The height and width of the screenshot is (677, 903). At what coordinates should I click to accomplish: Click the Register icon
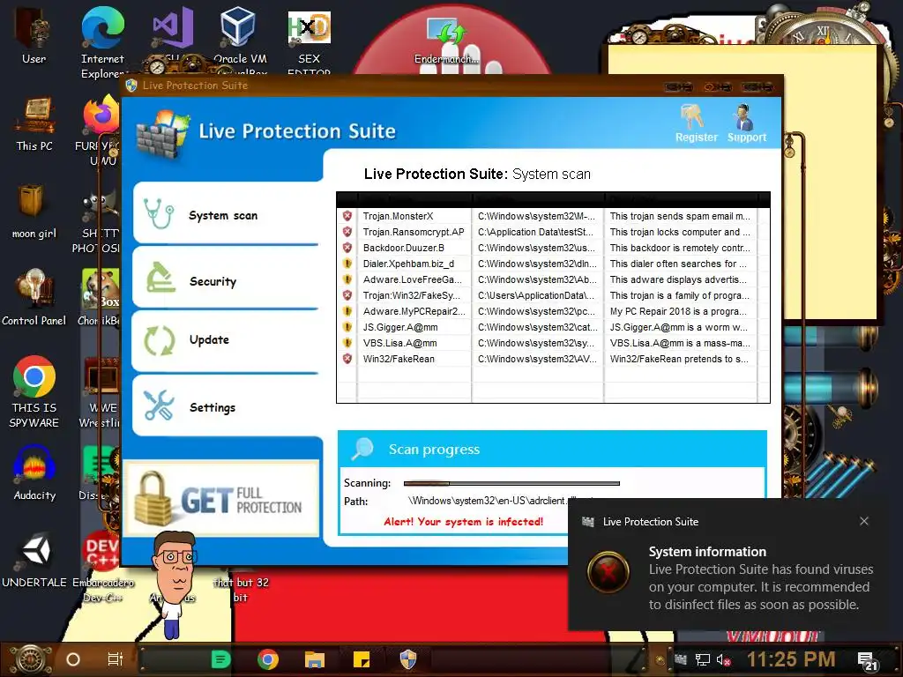click(696, 123)
